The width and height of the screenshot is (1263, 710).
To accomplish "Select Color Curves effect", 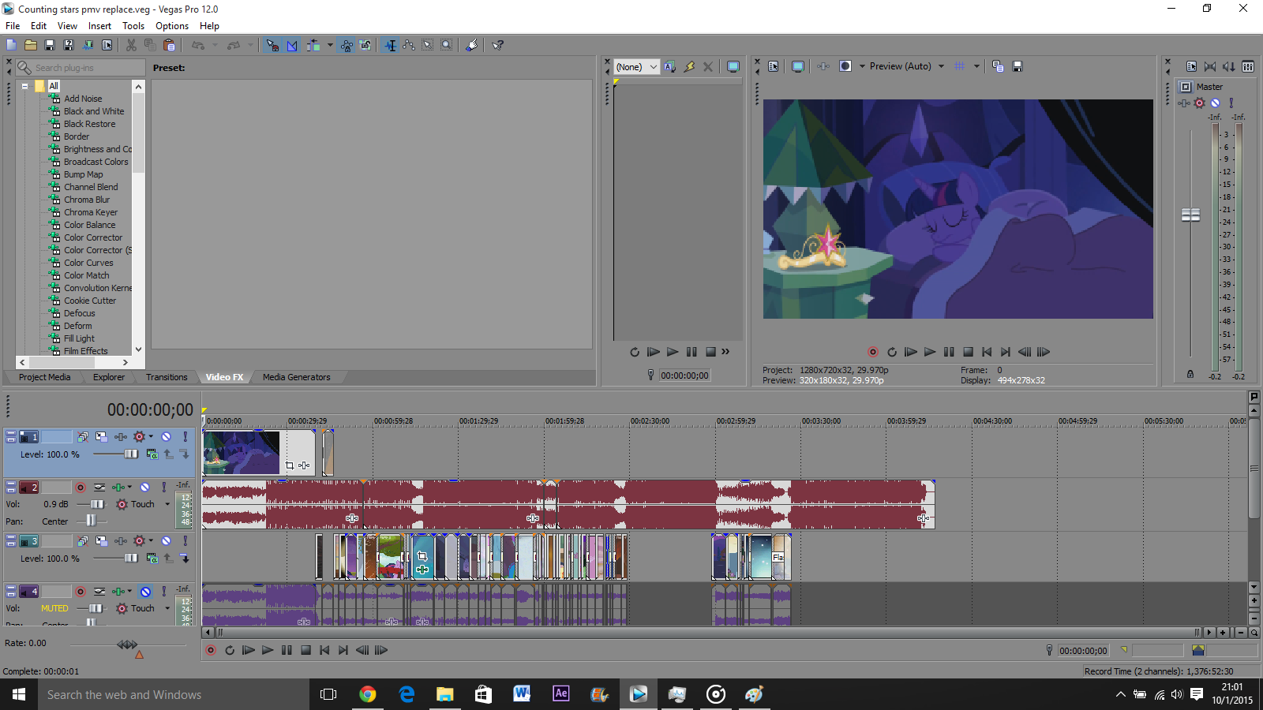I will click(88, 263).
